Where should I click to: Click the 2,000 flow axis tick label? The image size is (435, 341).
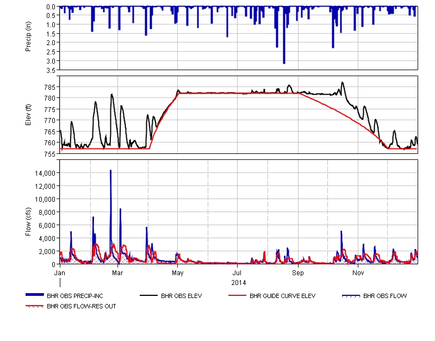pos(47,252)
